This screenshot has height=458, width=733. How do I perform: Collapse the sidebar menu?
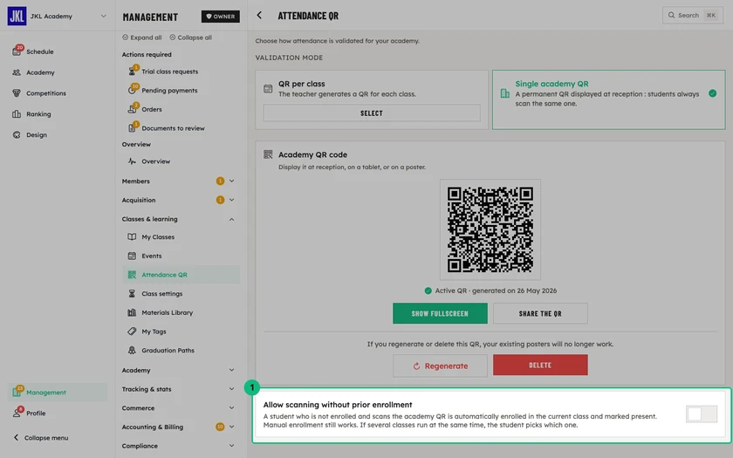(x=41, y=438)
